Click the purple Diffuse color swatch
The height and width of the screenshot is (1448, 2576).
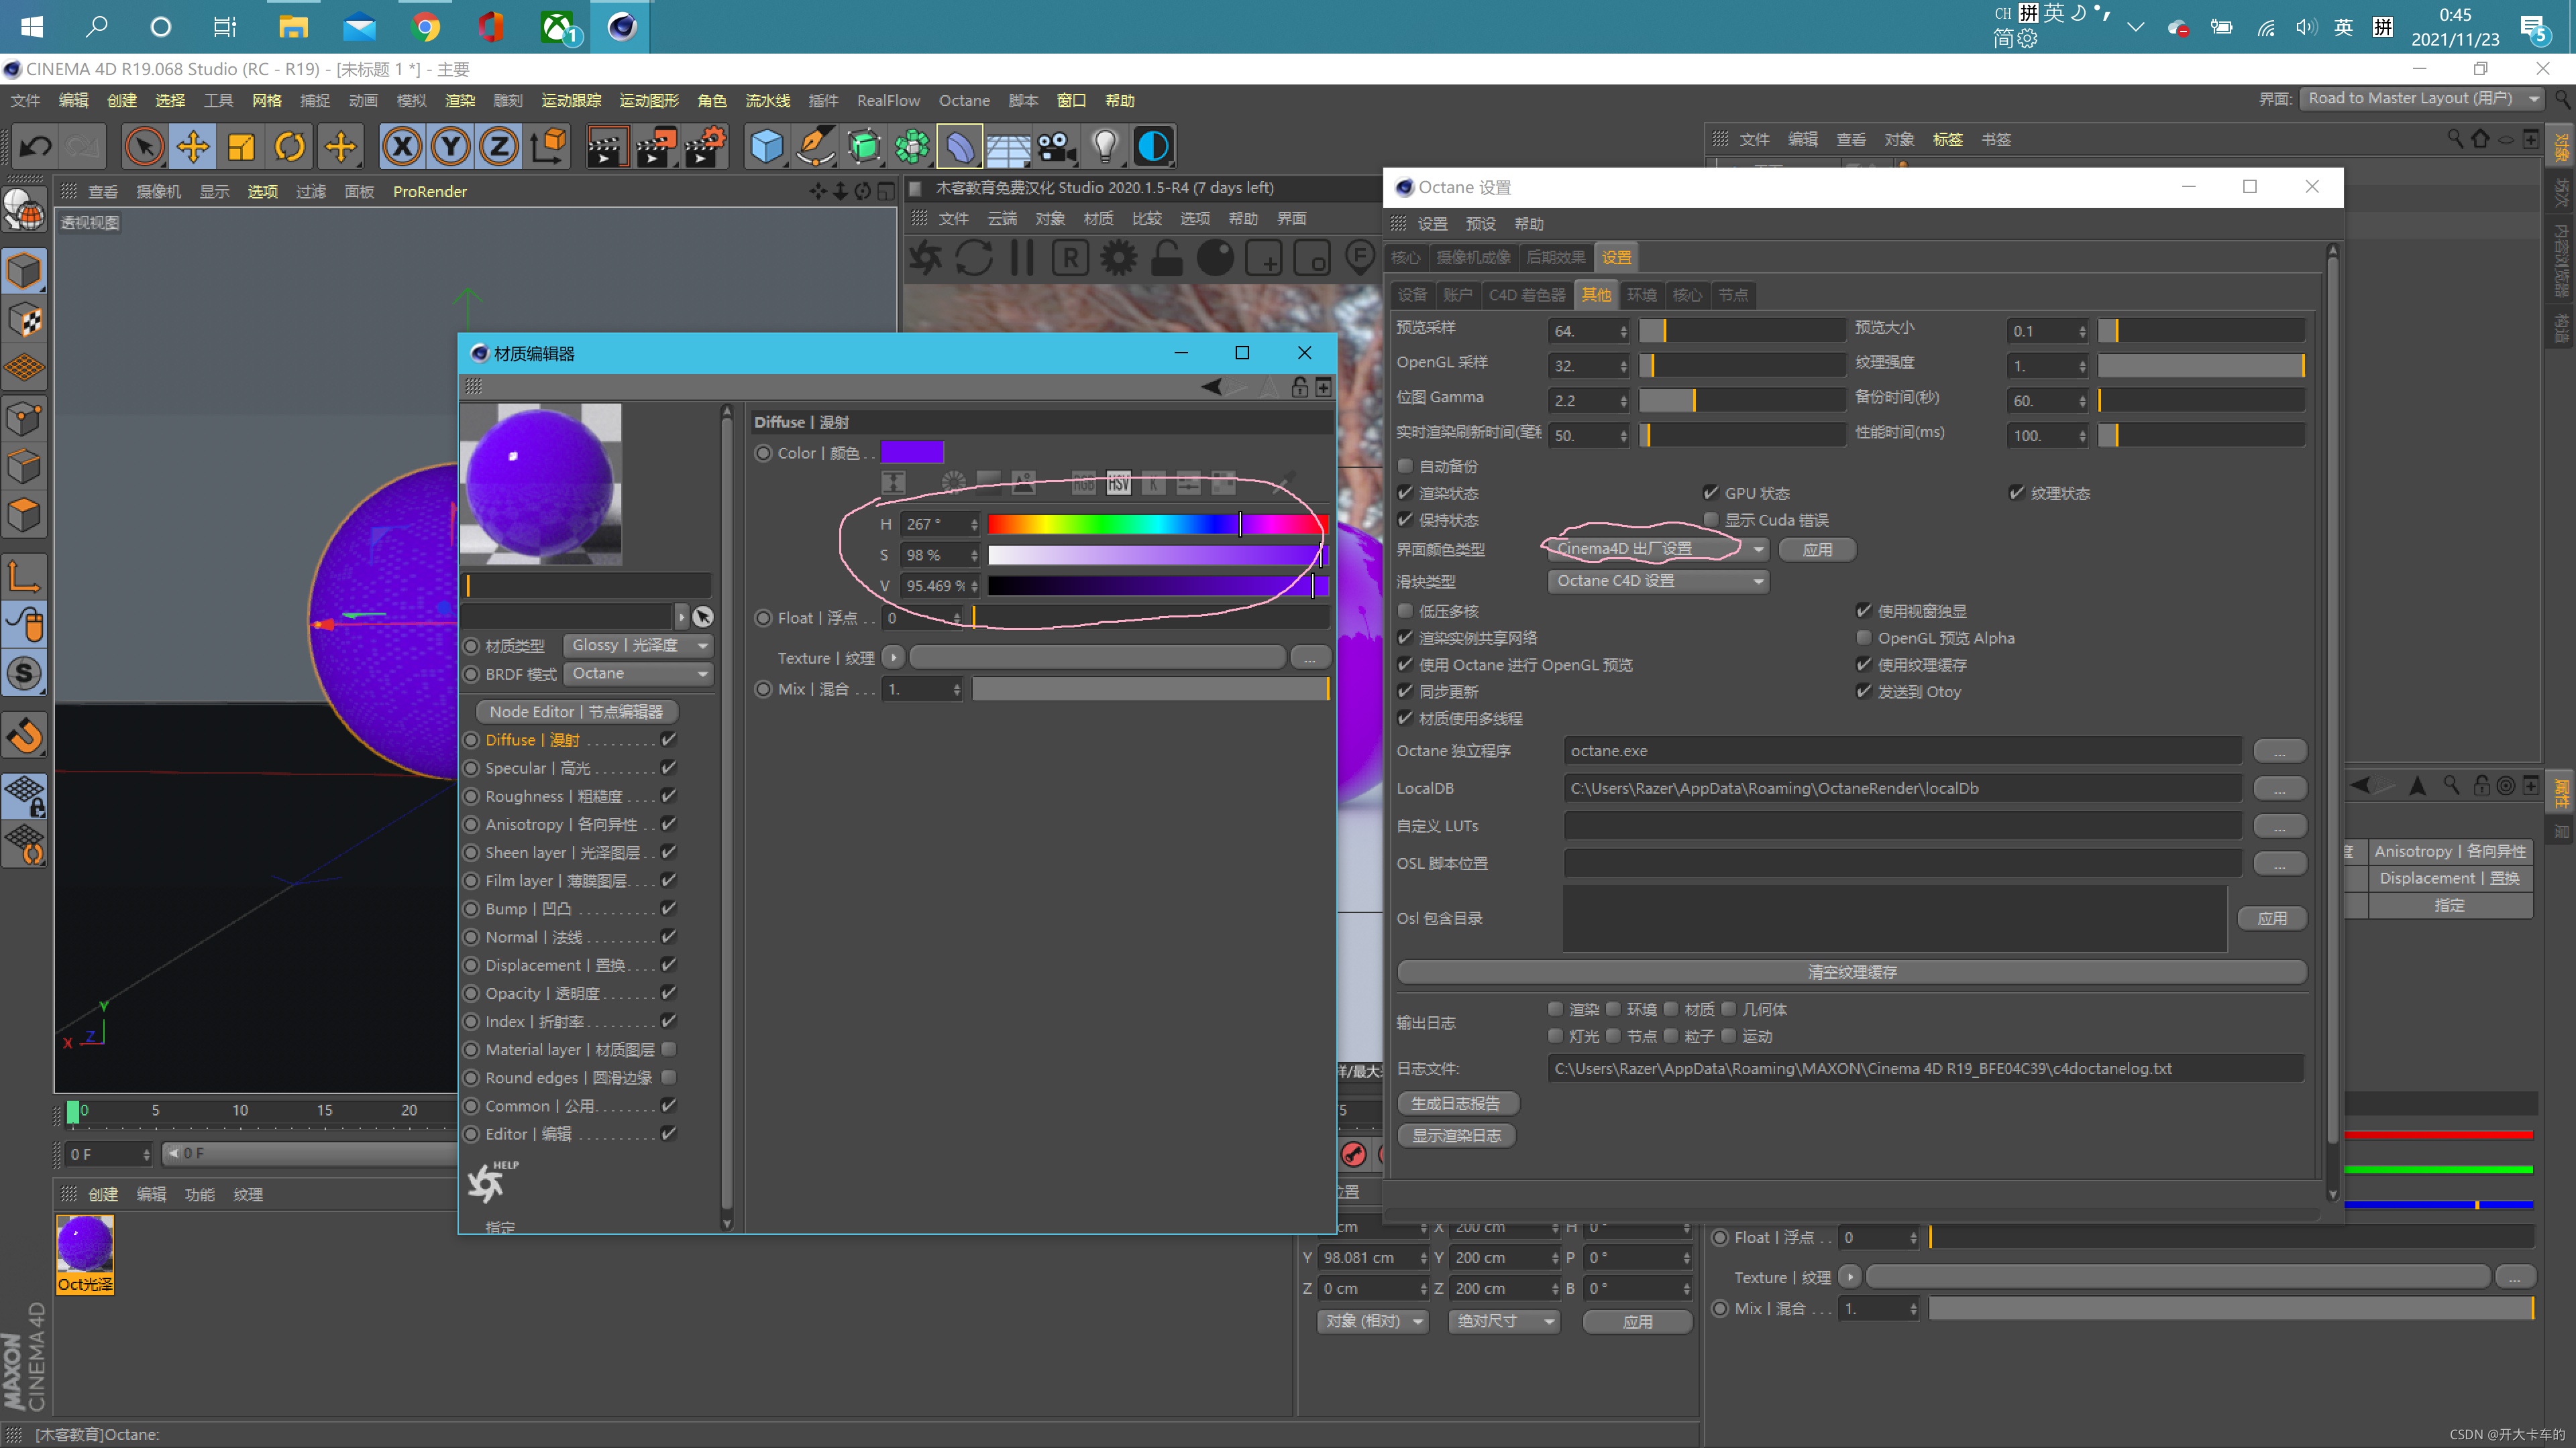pyautogui.click(x=911, y=452)
